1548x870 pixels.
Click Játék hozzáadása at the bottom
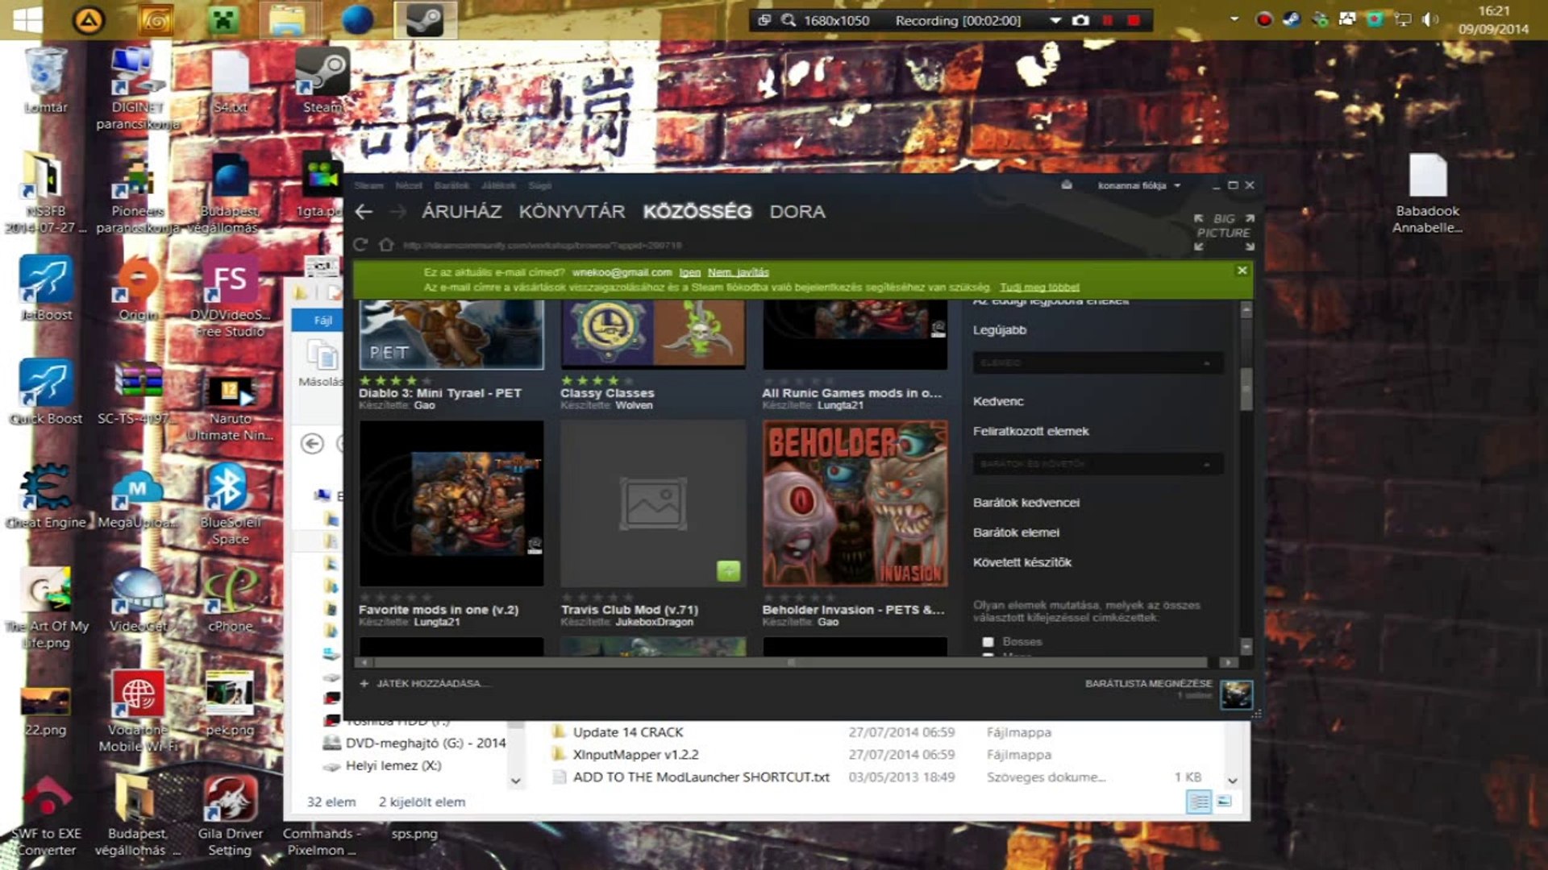coord(433,683)
